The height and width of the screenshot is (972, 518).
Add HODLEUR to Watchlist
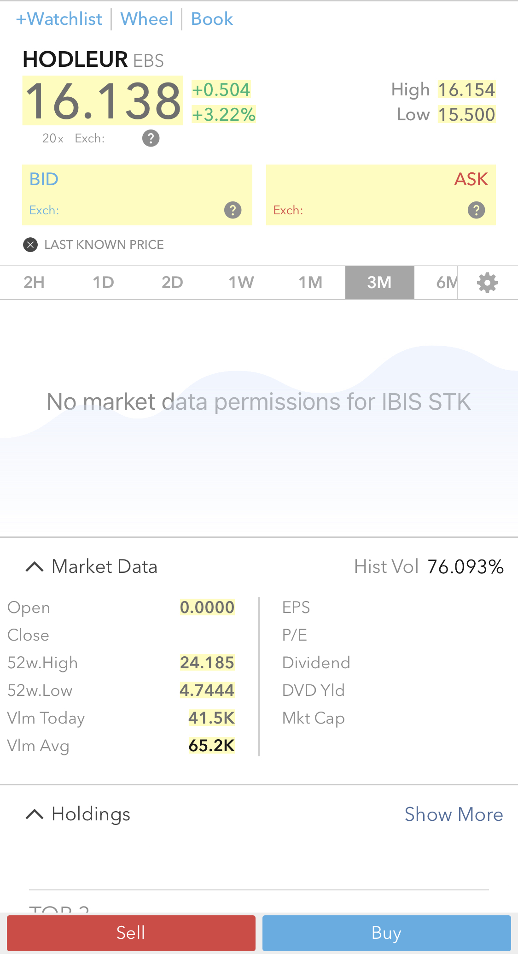tap(59, 19)
